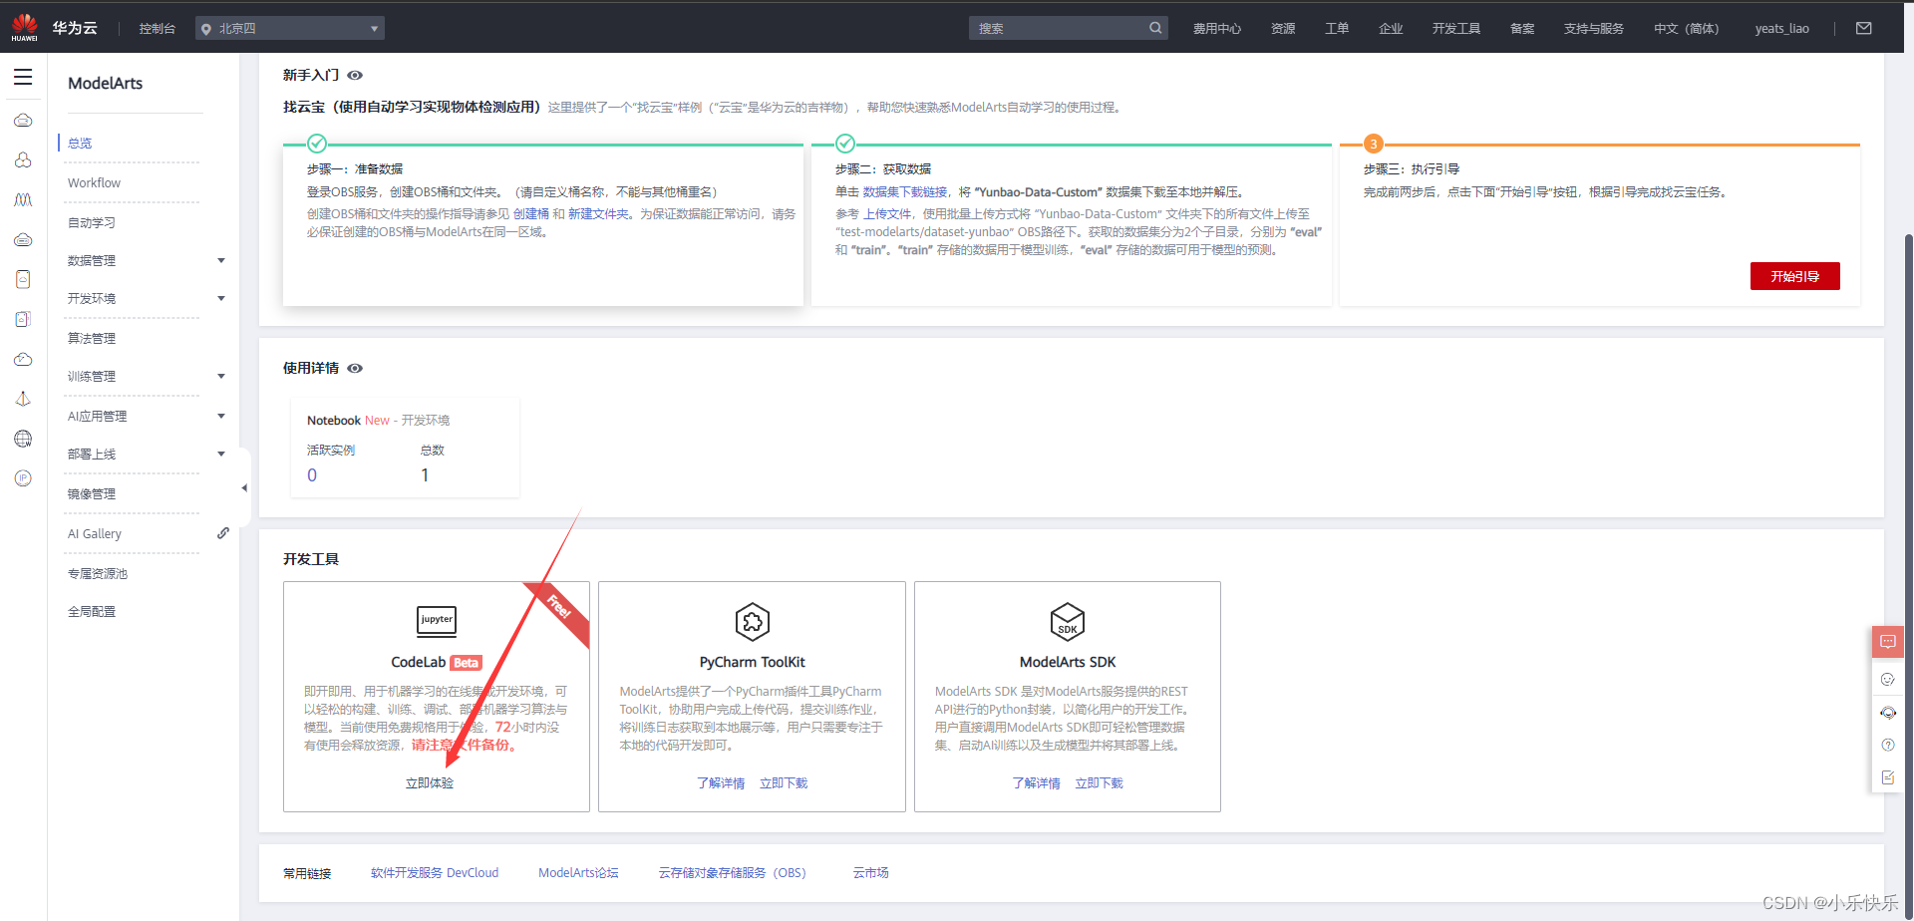1914x921 pixels.
Task: Open the 北京四 region dropdown
Action: tap(289, 28)
